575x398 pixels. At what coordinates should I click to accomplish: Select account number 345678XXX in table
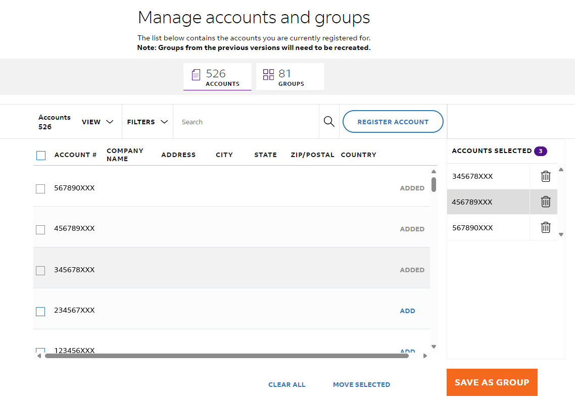click(x=74, y=270)
